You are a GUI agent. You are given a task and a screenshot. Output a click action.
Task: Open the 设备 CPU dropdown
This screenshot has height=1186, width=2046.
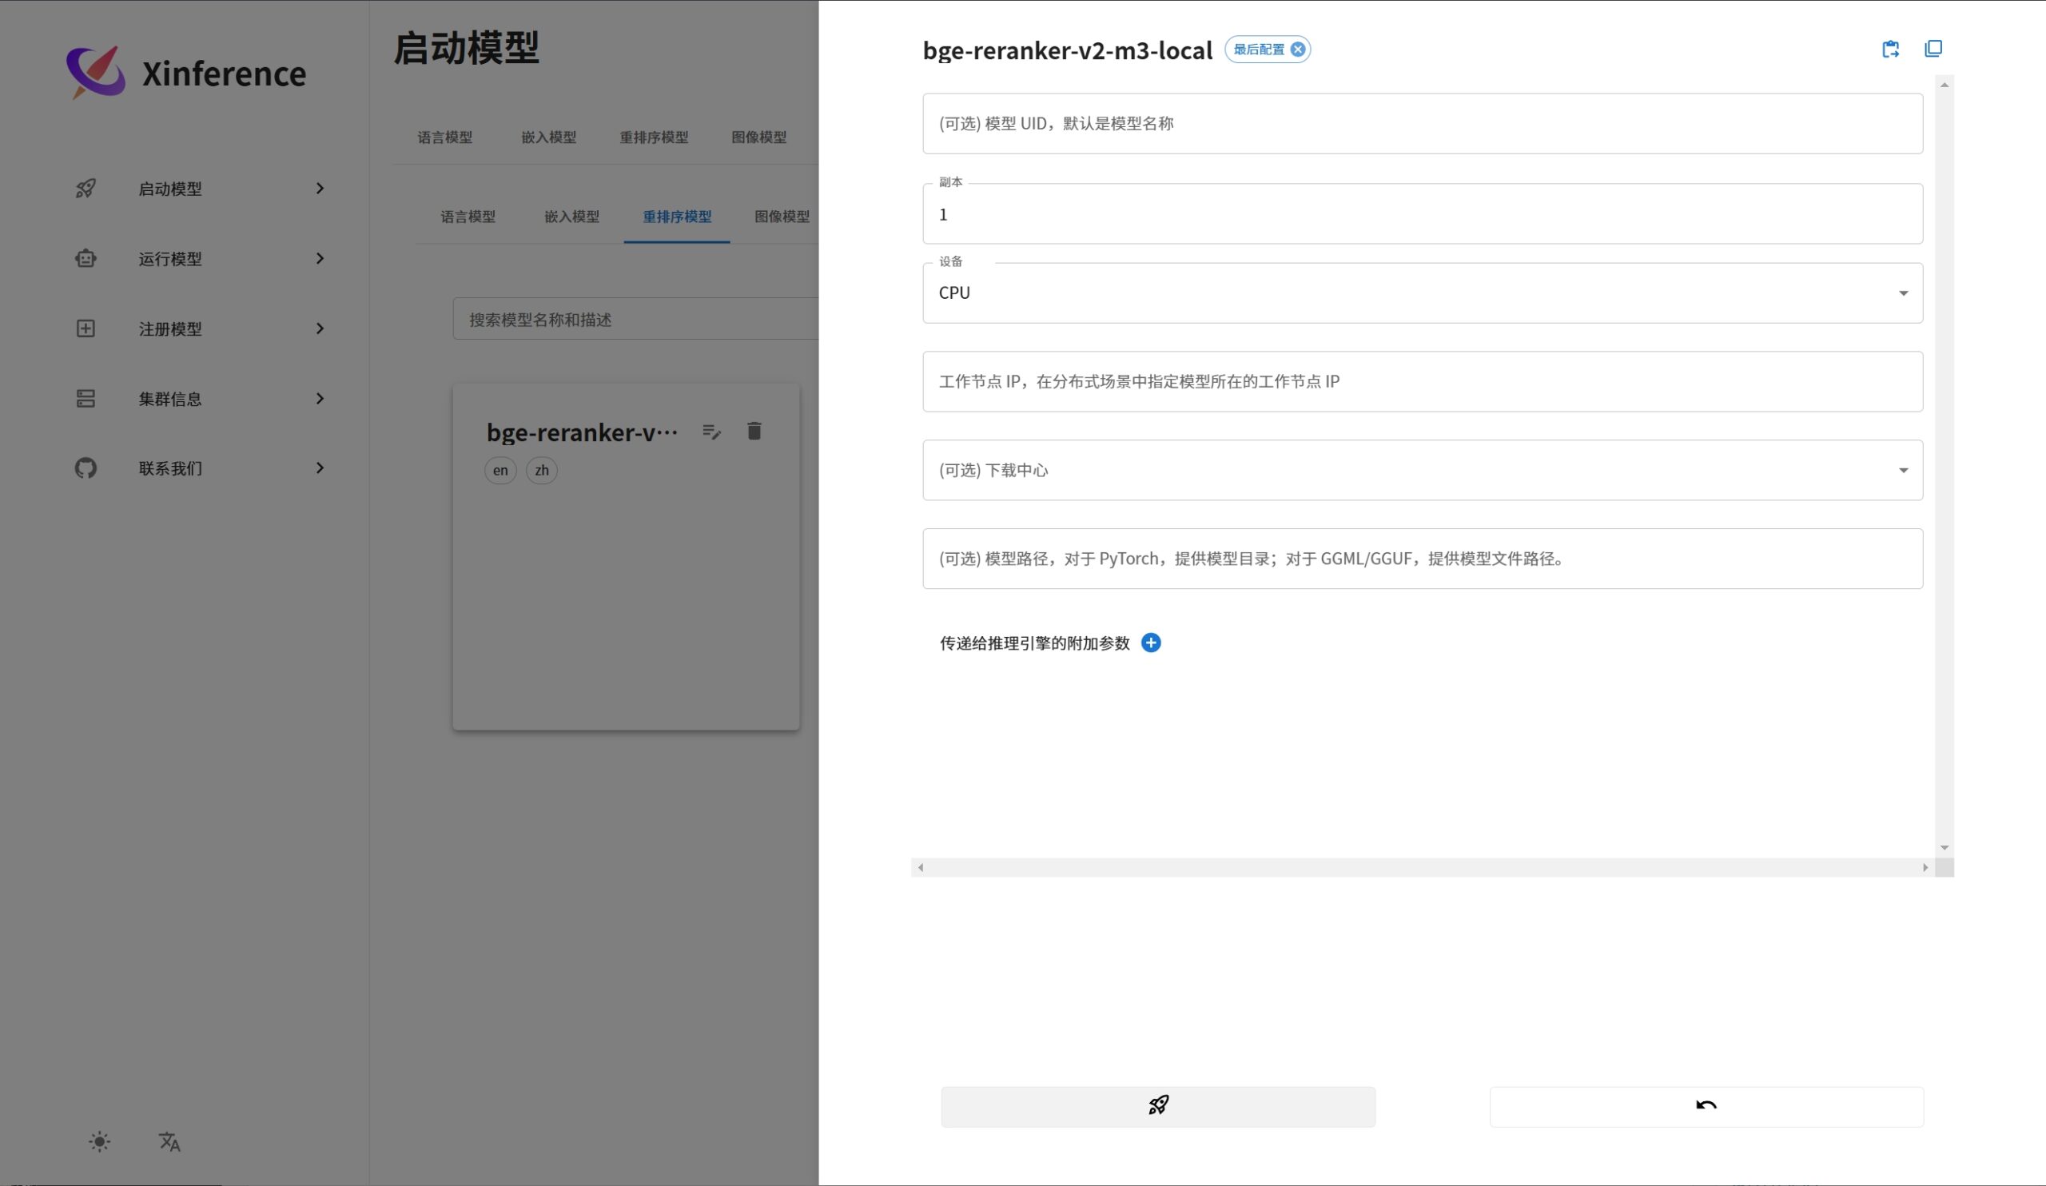tap(1423, 293)
